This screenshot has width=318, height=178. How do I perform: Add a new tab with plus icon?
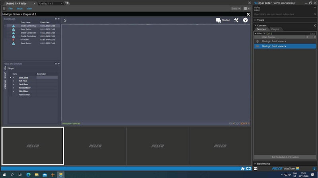[x=67, y=3]
